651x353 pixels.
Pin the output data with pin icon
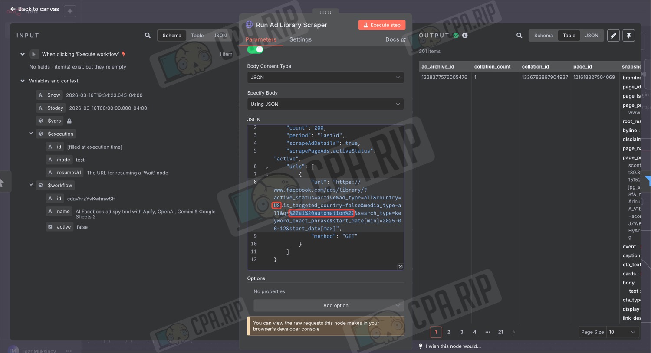click(x=629, y=36)
